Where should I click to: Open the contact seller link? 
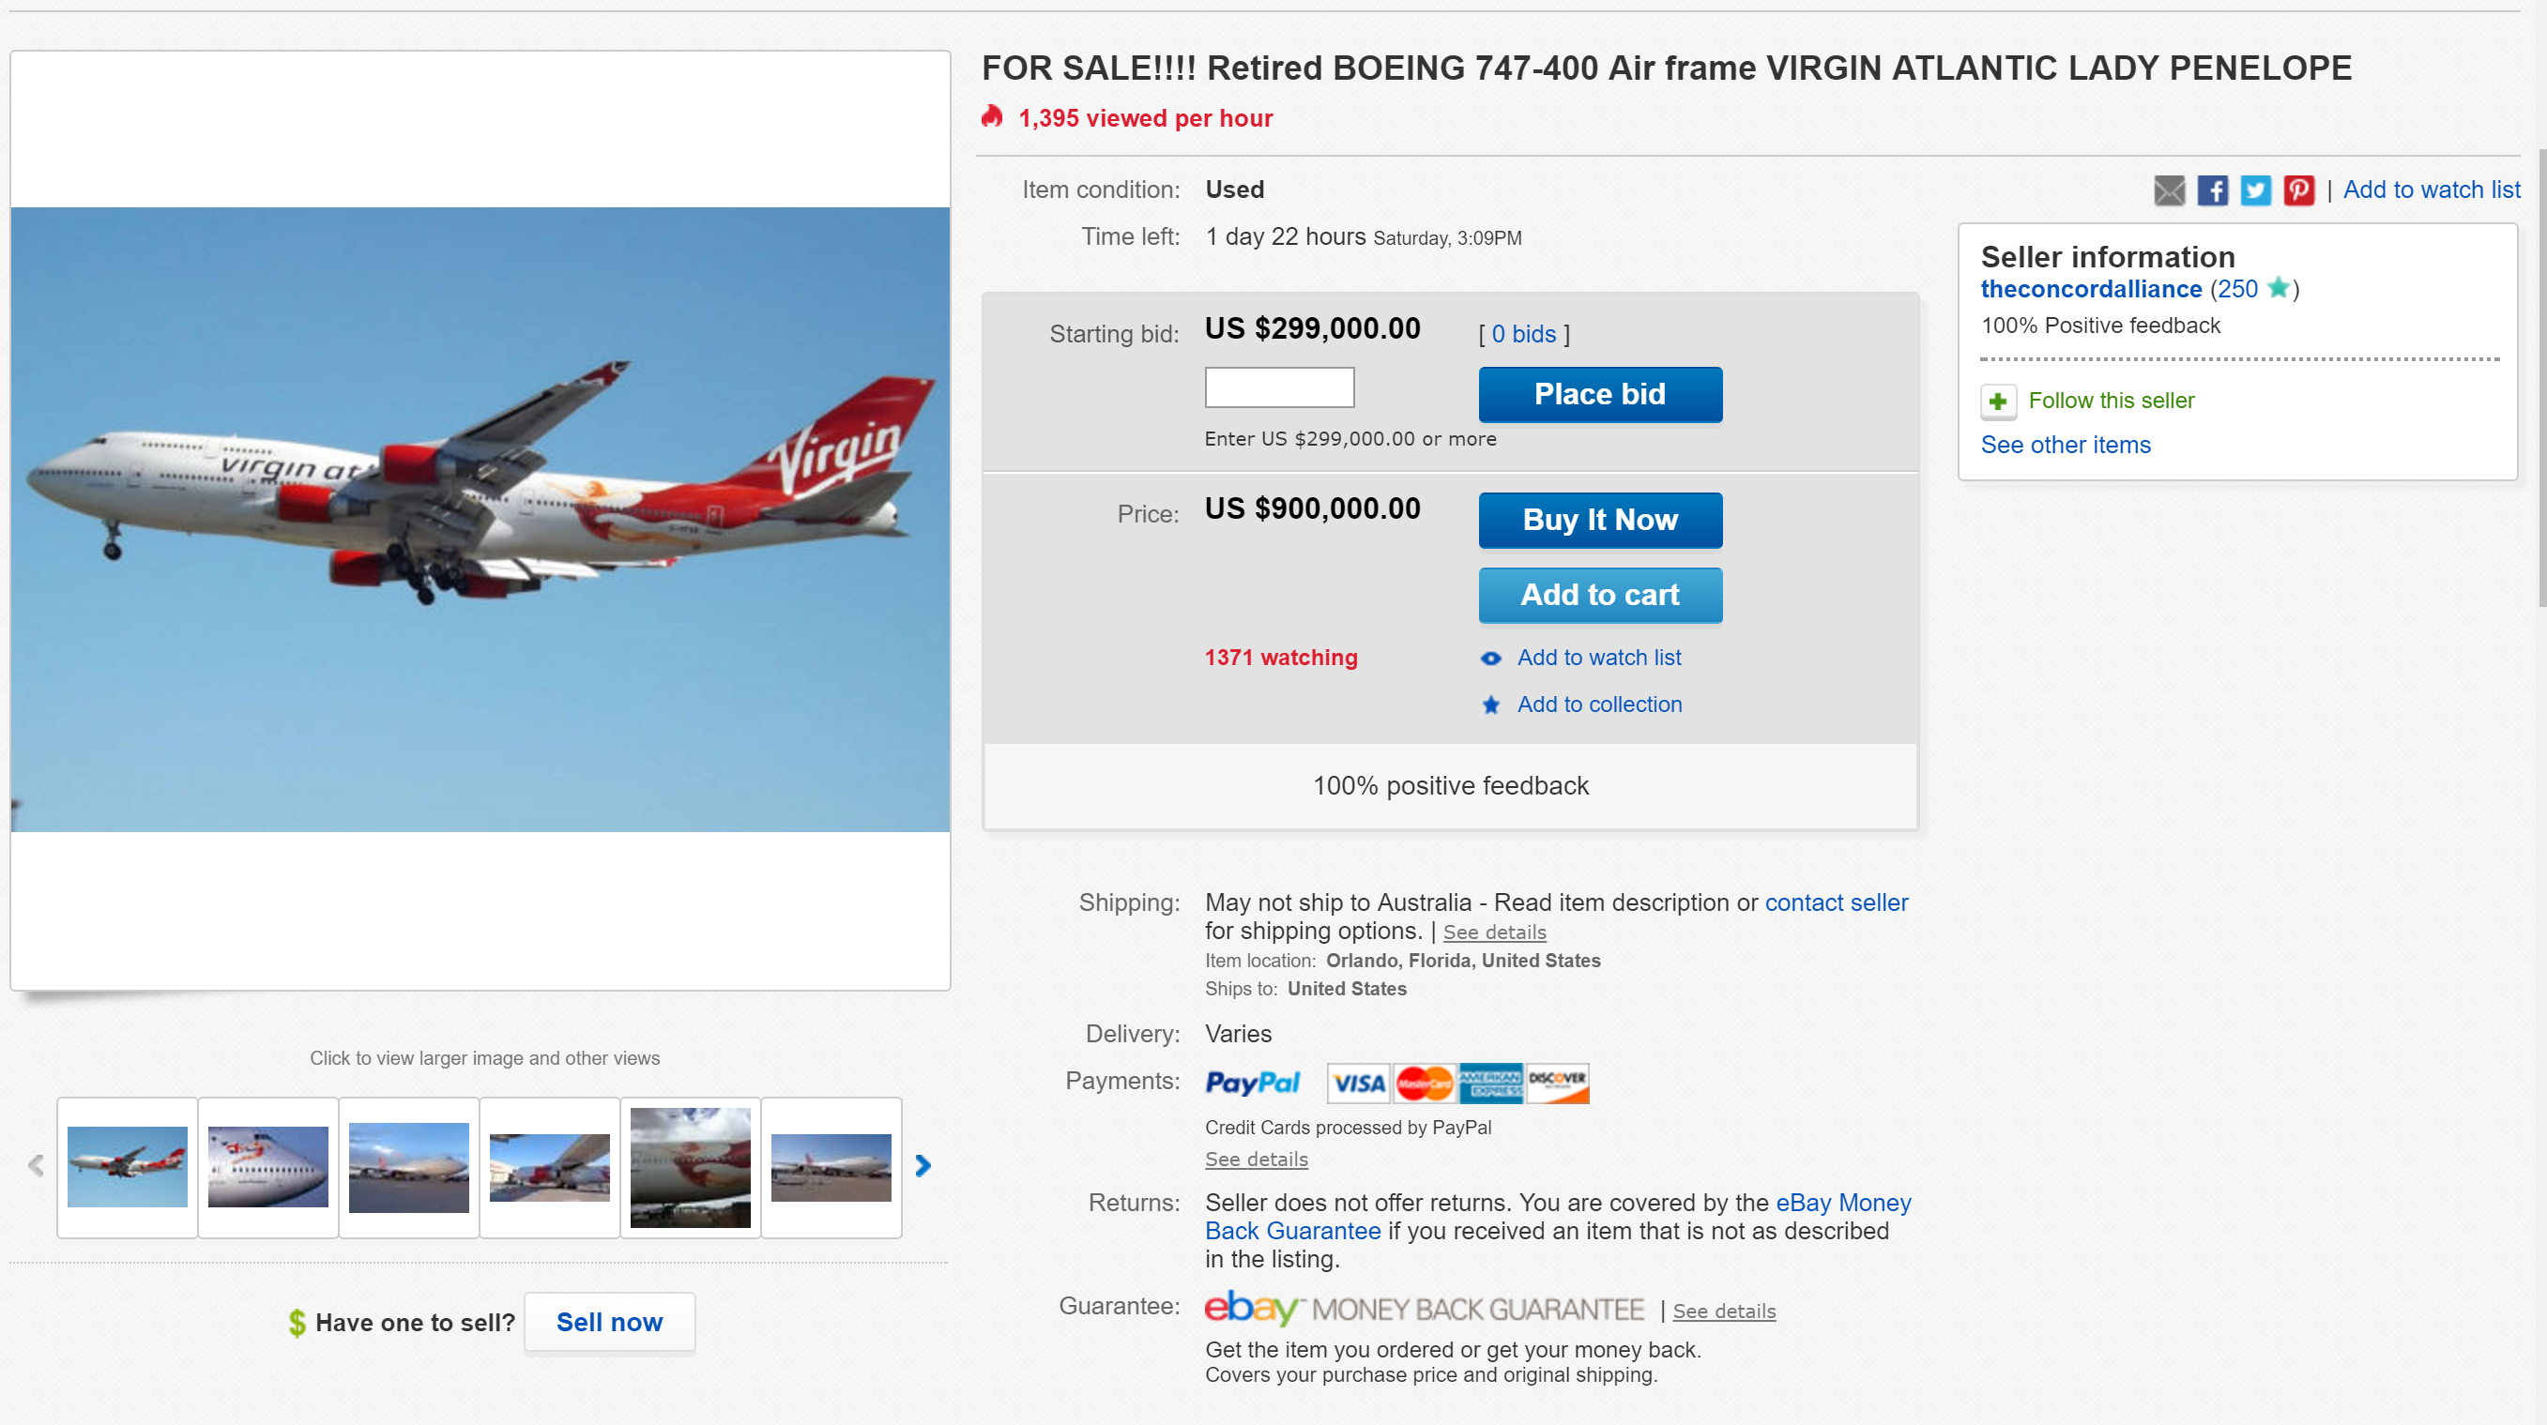point(1836,902)
